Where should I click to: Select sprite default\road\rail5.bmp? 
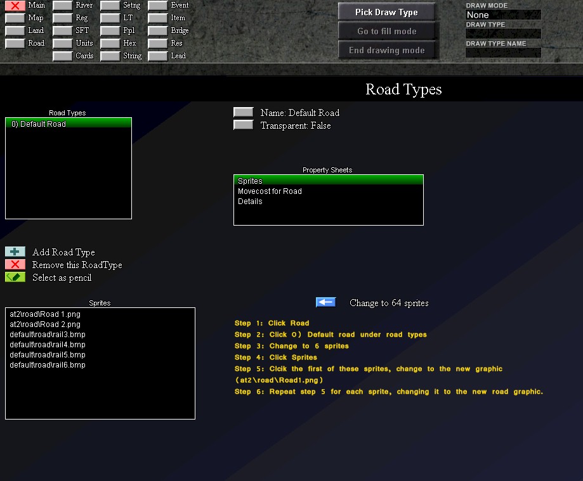pyautogui.click(x=100, y=354)
